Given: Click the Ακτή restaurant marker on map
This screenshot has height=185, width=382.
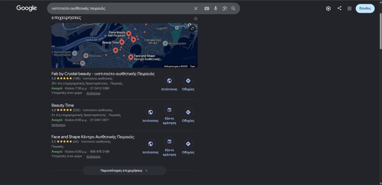Looking at the screenshot, I should click(82, 63).
